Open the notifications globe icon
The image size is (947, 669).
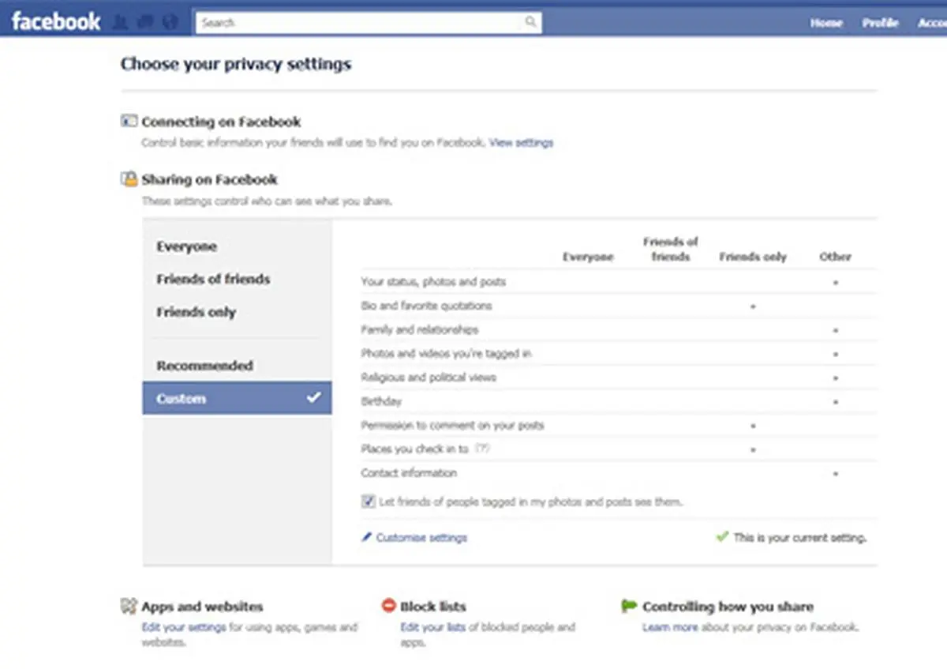tap(170, 21)
